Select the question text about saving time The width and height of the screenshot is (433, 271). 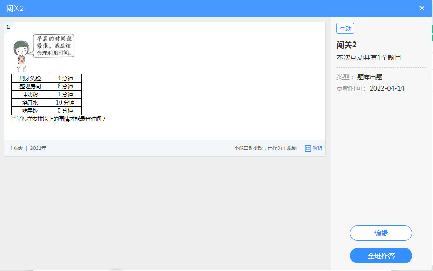[x=59, y=119]
